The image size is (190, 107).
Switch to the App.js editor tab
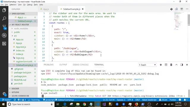coord(46,9)
